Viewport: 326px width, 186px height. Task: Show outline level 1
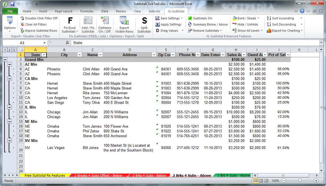coord(5,50)
